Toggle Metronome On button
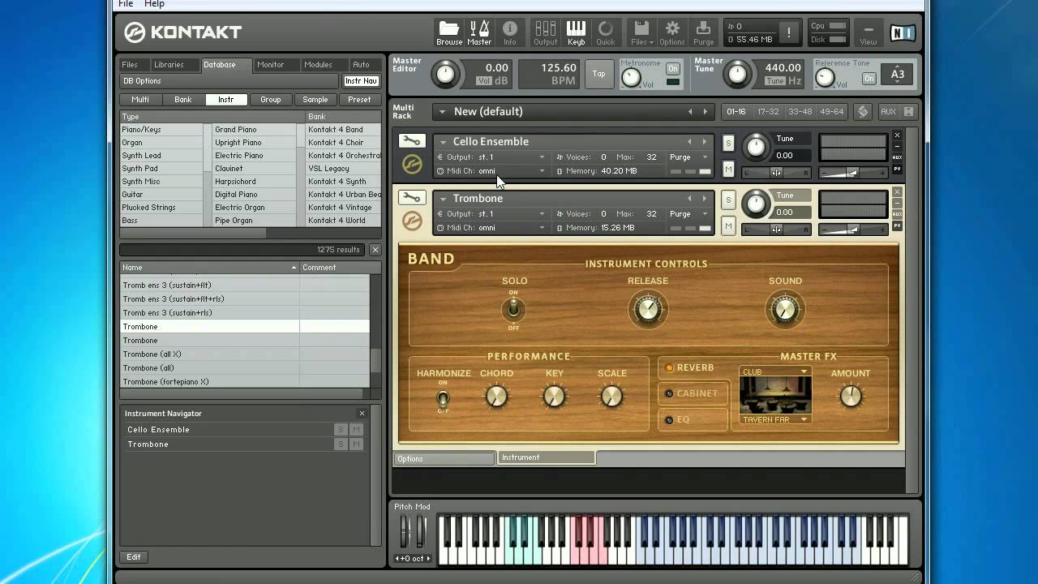The width and height of the screenshot is (1038, 584). 672,69
